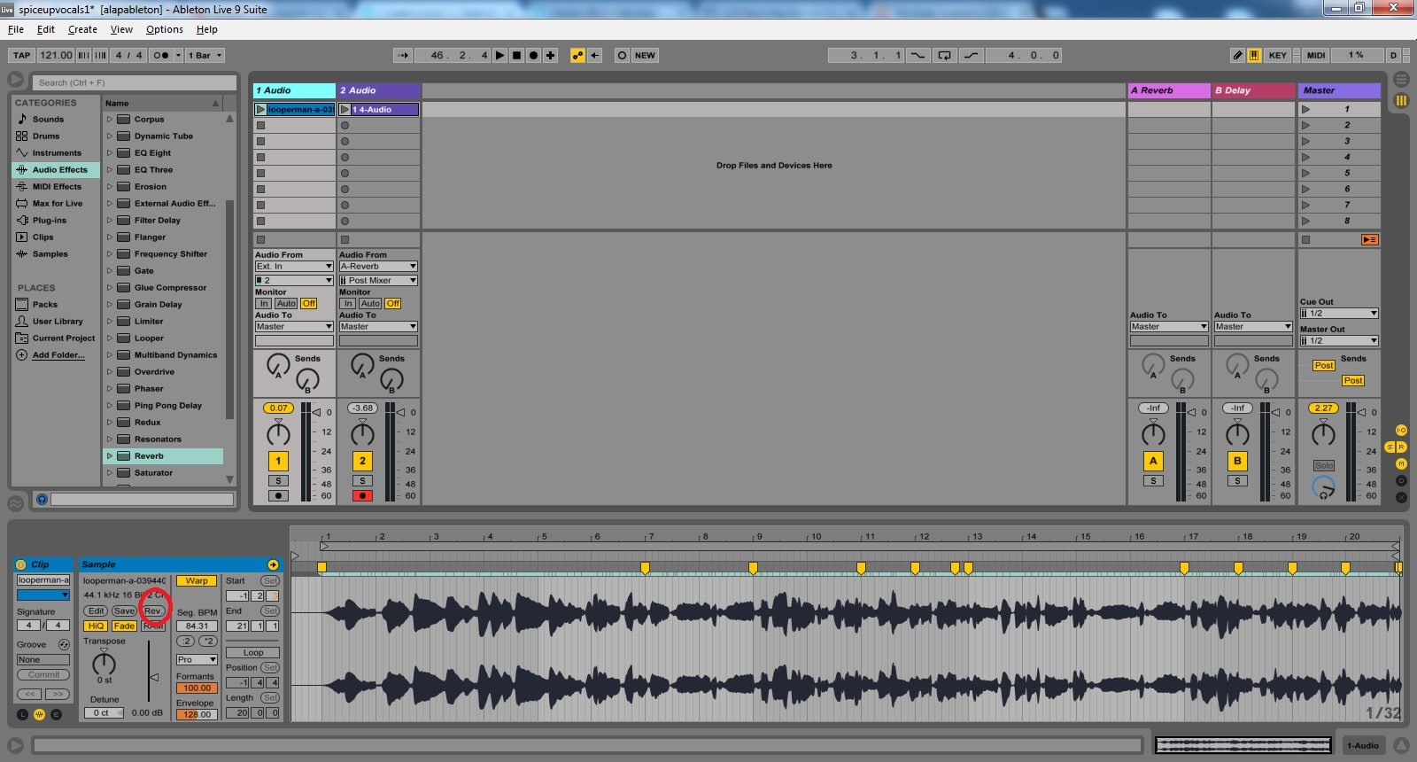Open the View menu
Screen dimensions: 1417x762
pyautogui.click(x=121, y=29)
